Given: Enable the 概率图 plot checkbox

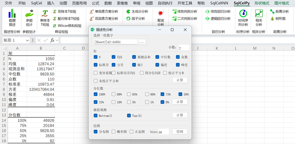Looking at the screenshot, I should pyautogui.click(x=114, y=132).
